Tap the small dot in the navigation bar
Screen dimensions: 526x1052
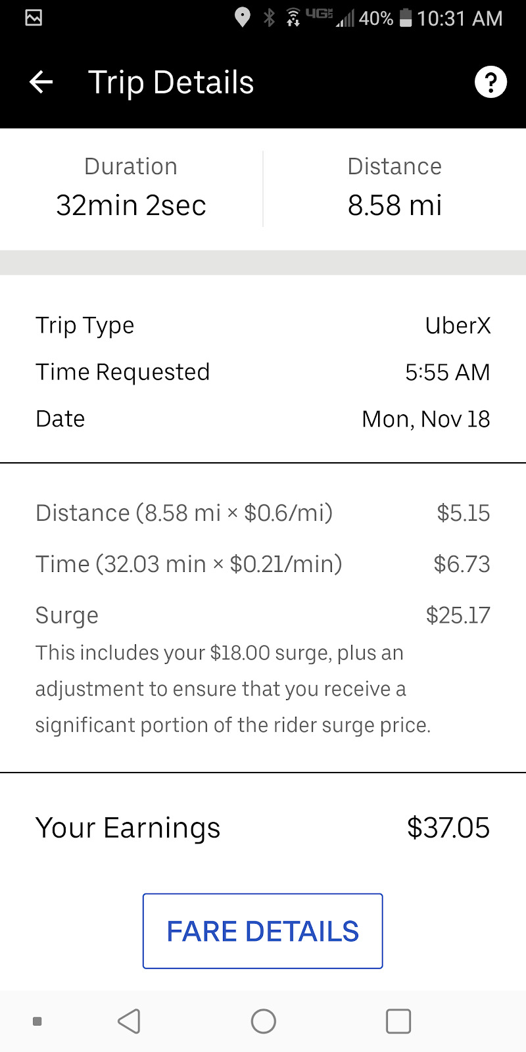pyautogui.click(x=37, y=1021)
